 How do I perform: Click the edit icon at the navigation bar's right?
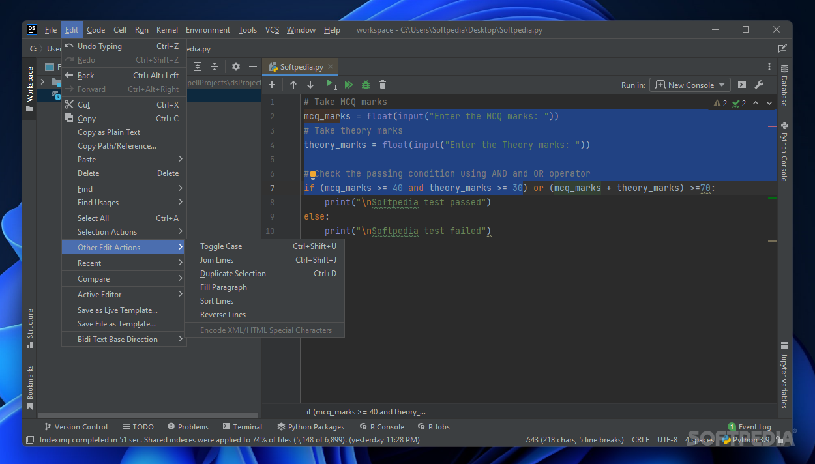coord(782,48)
